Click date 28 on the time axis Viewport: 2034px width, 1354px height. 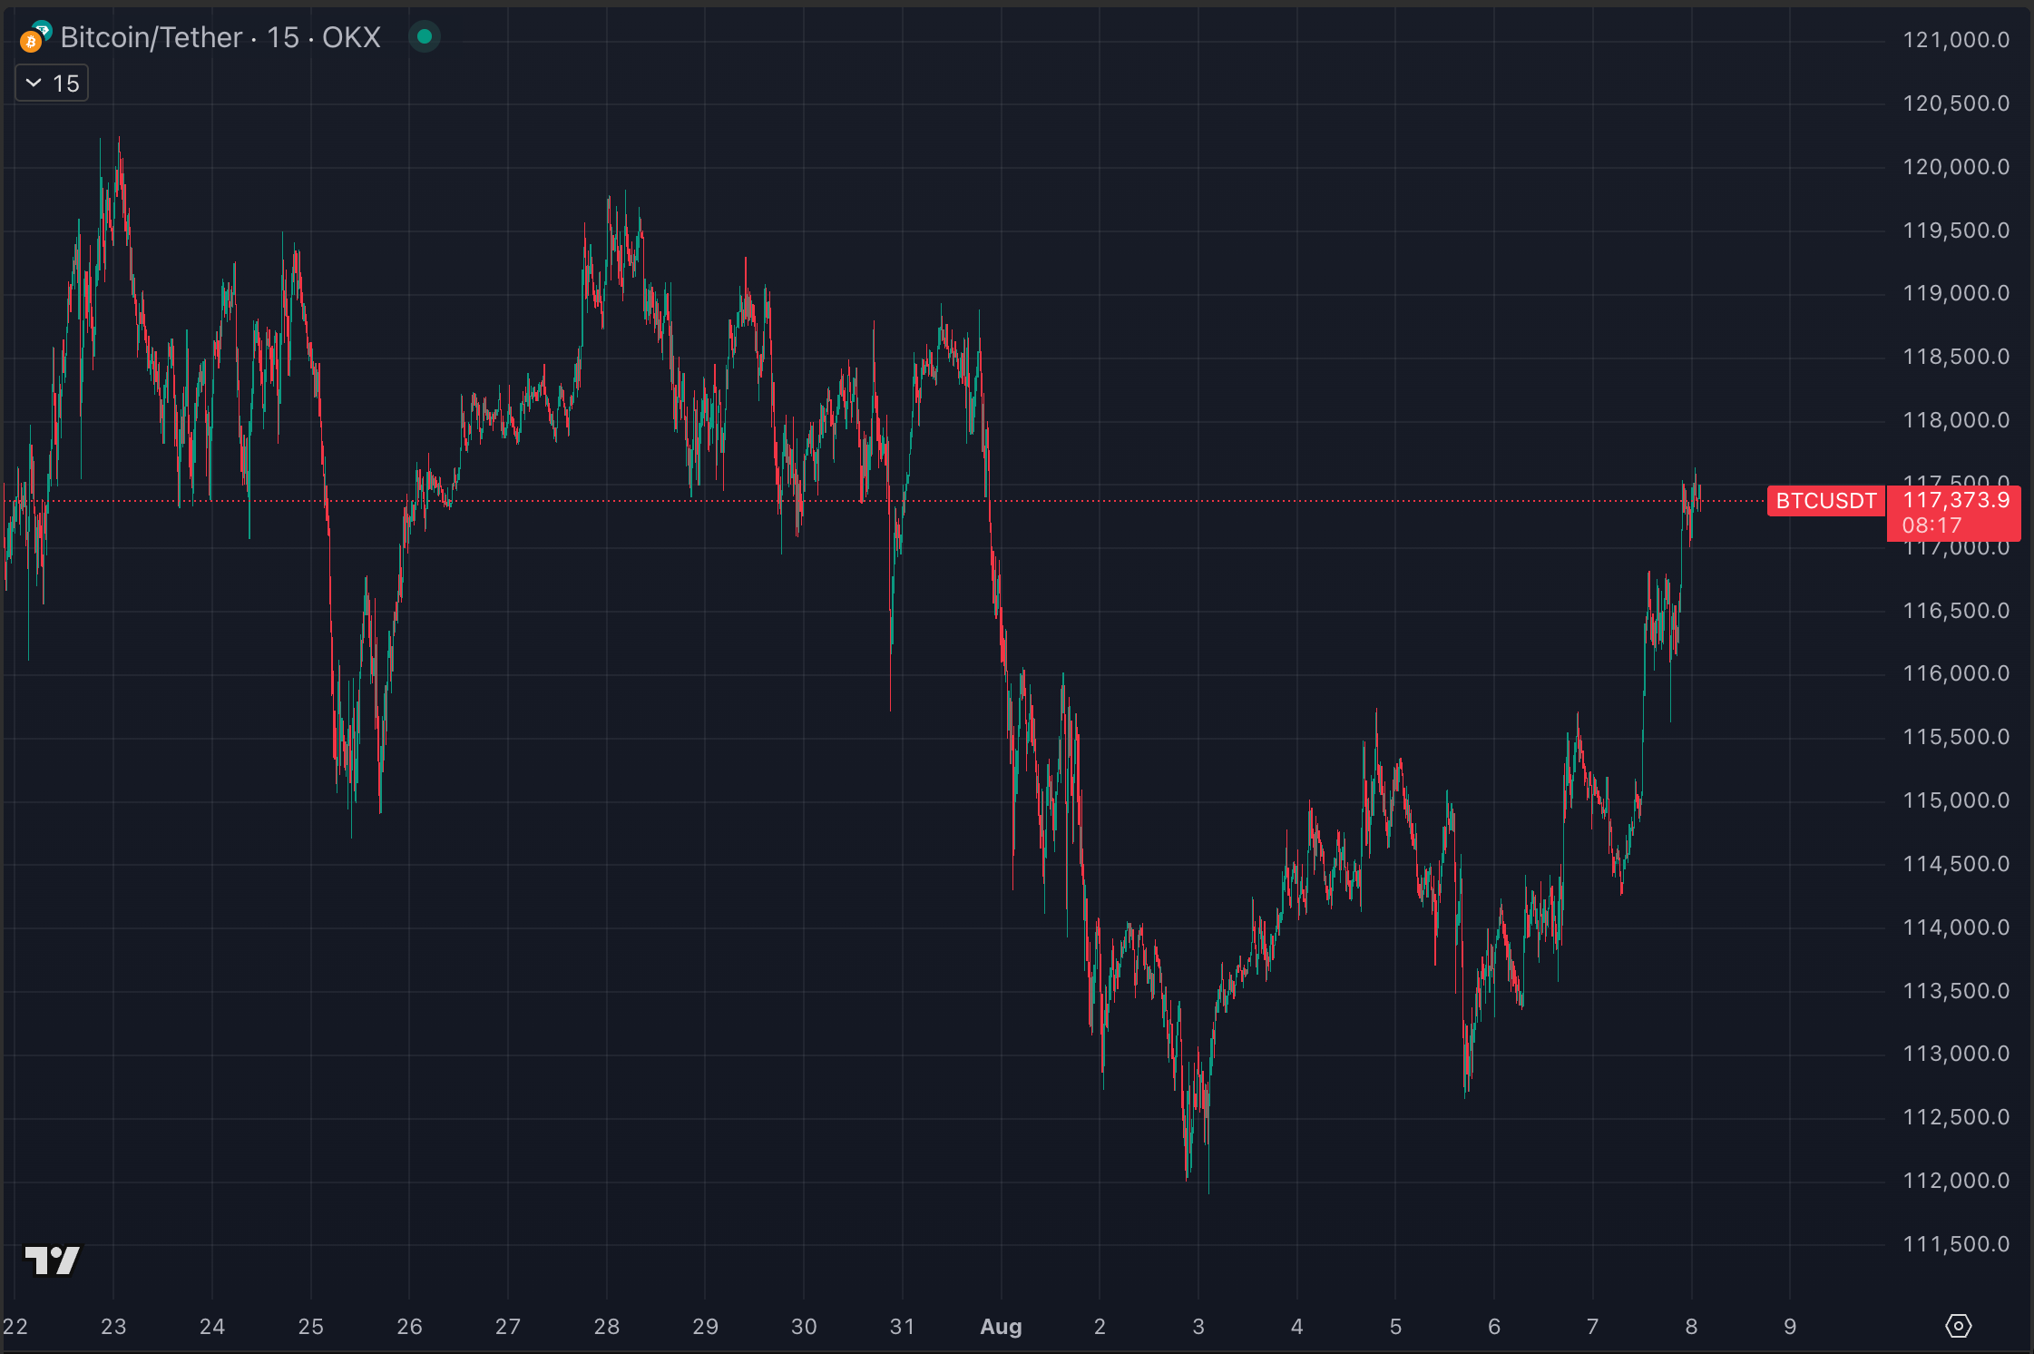click(x=606, y=1327)
